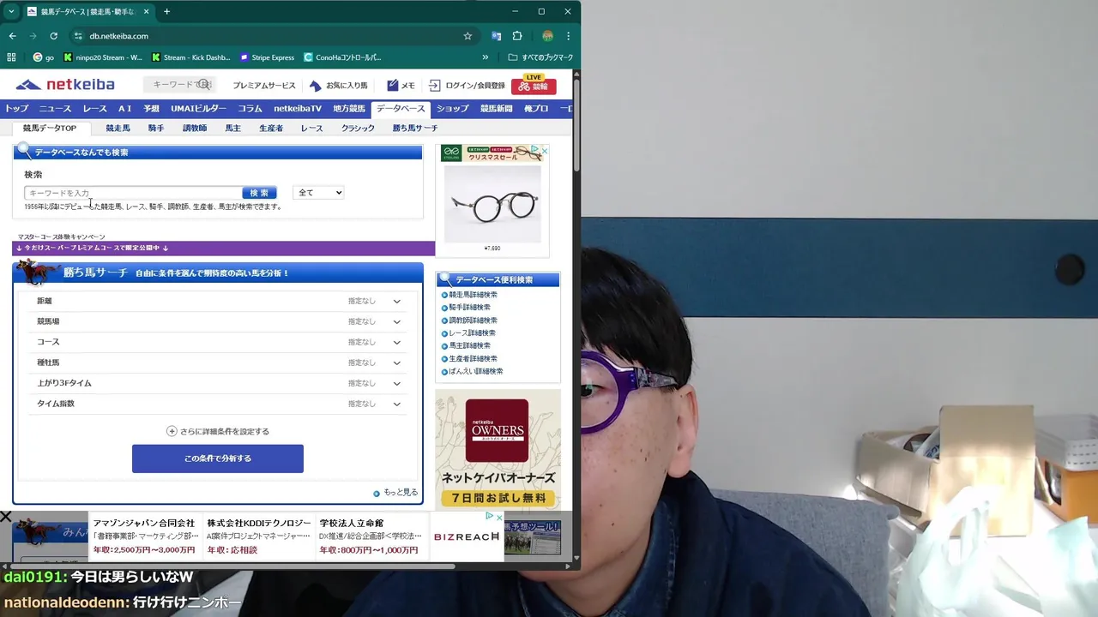Expand the 上がり3Fタイム condition row
The image size is (1098, 617).
218,383
